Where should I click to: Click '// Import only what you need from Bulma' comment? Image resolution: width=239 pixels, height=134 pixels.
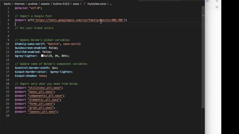click(x=46, y=84)
